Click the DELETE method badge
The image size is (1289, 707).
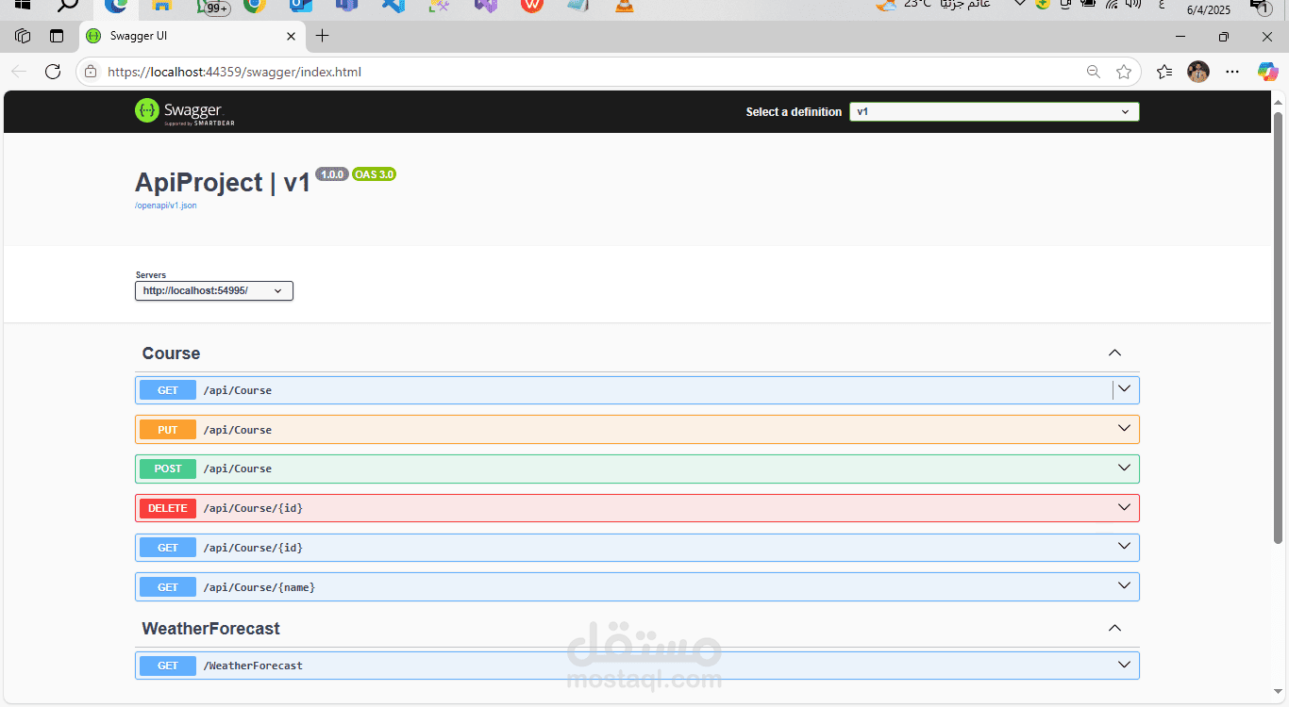tap(168, 508)
